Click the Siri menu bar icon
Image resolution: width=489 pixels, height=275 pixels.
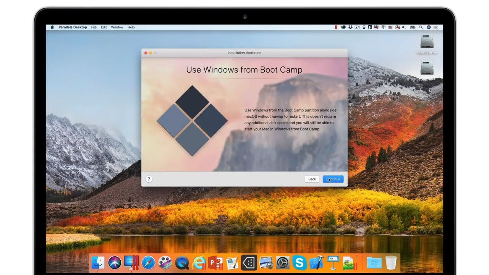(x=429, y=27)
